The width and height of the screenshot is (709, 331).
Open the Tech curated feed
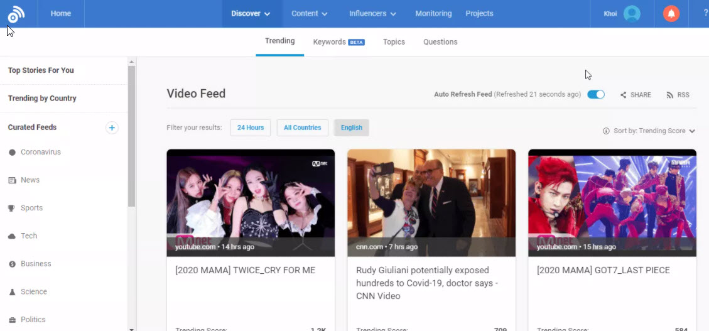click(29, 236)
